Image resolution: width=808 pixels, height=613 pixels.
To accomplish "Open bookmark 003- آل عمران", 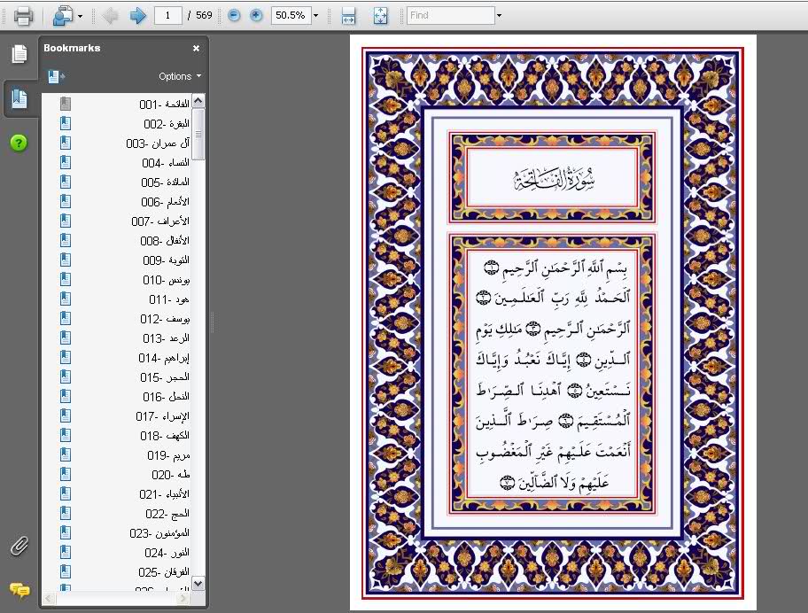I will [x=158, y=144].
